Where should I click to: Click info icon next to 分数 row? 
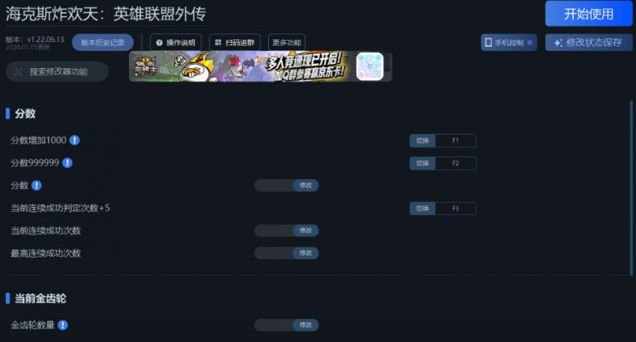click(x=37, y=186)
